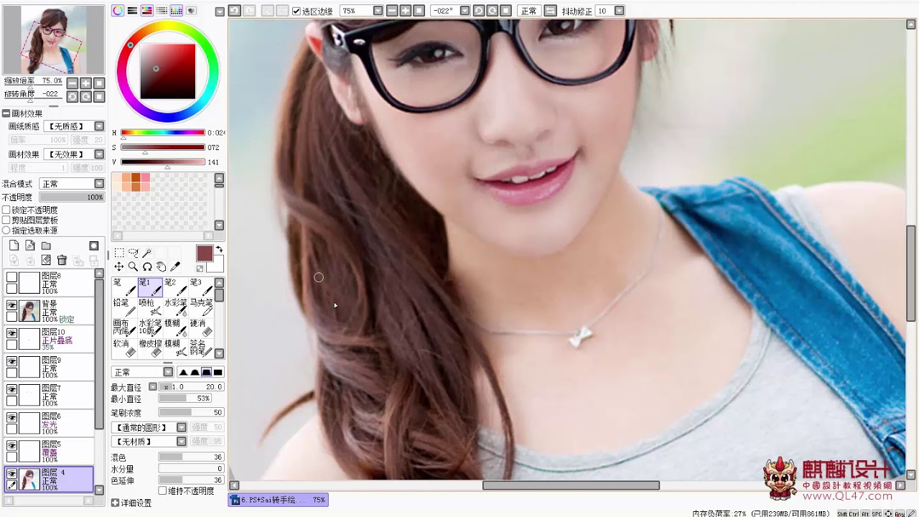The height and width of the screenshot is (517, 919).
Task: Select the hand pan tool
Action: pos(161,266)
